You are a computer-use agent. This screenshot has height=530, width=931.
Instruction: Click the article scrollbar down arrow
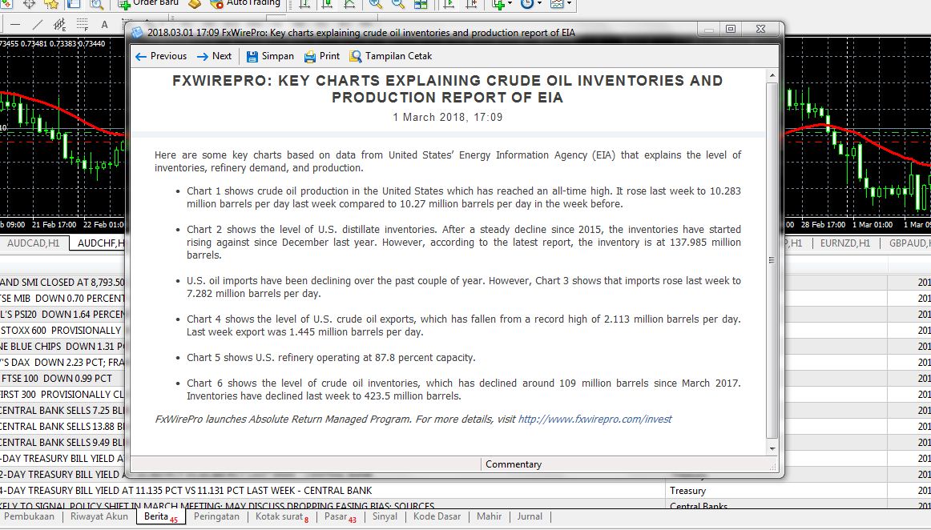772,449
